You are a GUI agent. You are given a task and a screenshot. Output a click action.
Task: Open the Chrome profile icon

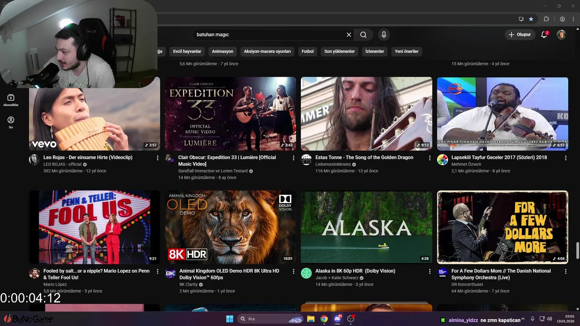point(562,19)
